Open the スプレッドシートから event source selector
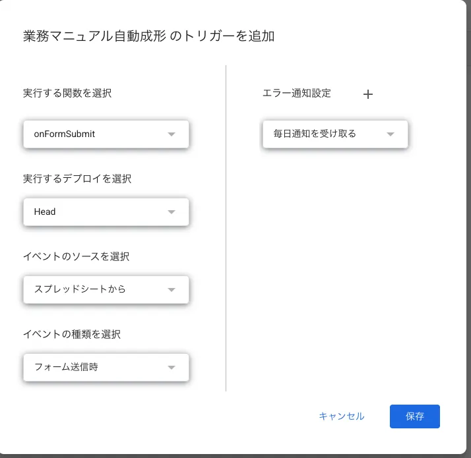 click(x=106, y=289)
